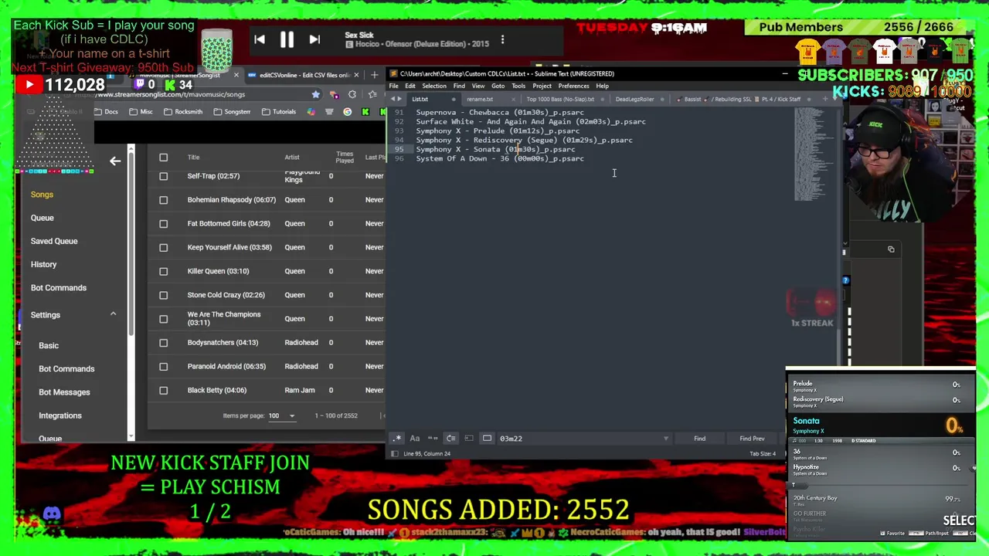Skip to next track in media overlay
The image size is (989, 556).
[314, 39]
